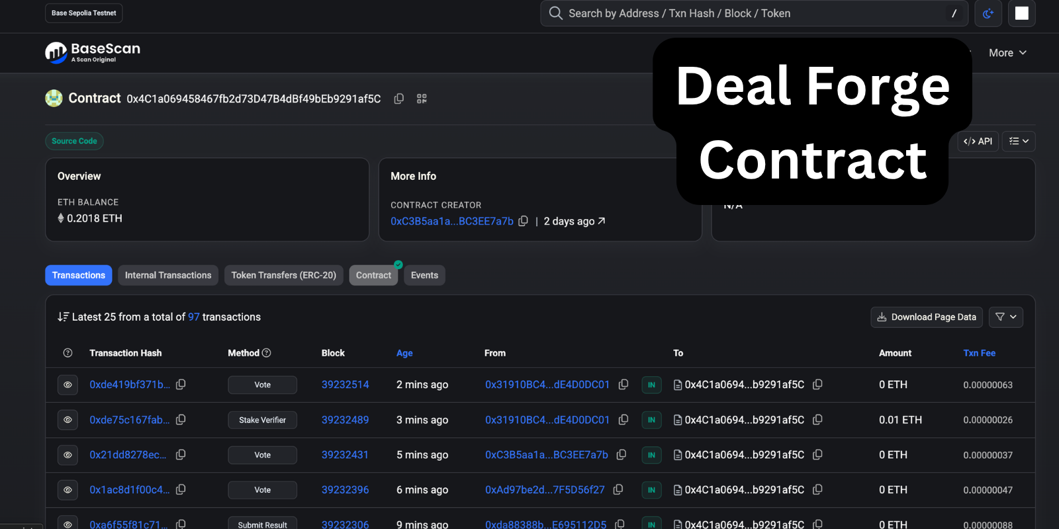Click the Base Sepolia Testnet button
Image resolution: width=1059 pixels, height=529 pixels.
pos(84,13)
